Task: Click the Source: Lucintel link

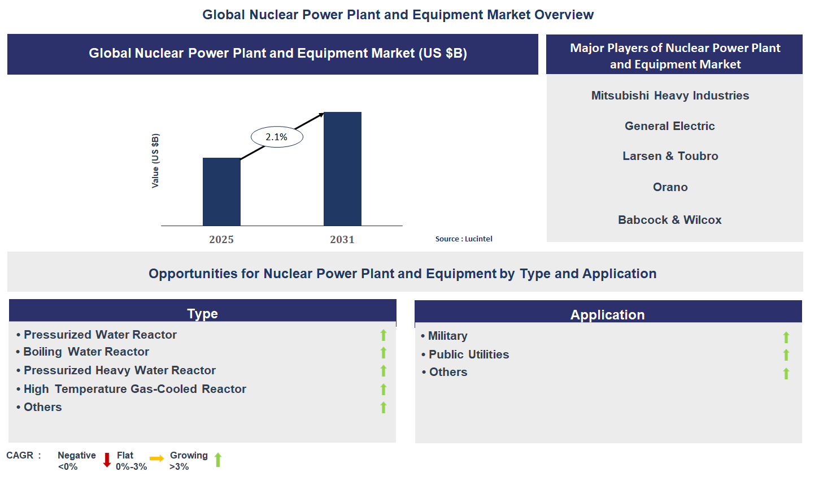Action: [463, 239]
